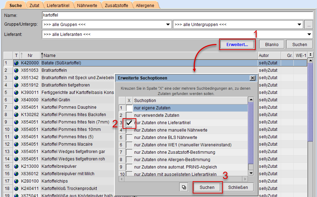Click the ellipsis button beside the Untergruppen dropdown
Screen dimensions: 317x197
click(x=309, y=25)
